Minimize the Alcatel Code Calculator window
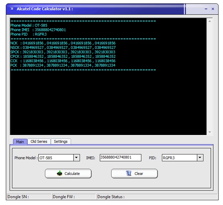The width and height of the screenshot is (223, 205). pos(206,9)
